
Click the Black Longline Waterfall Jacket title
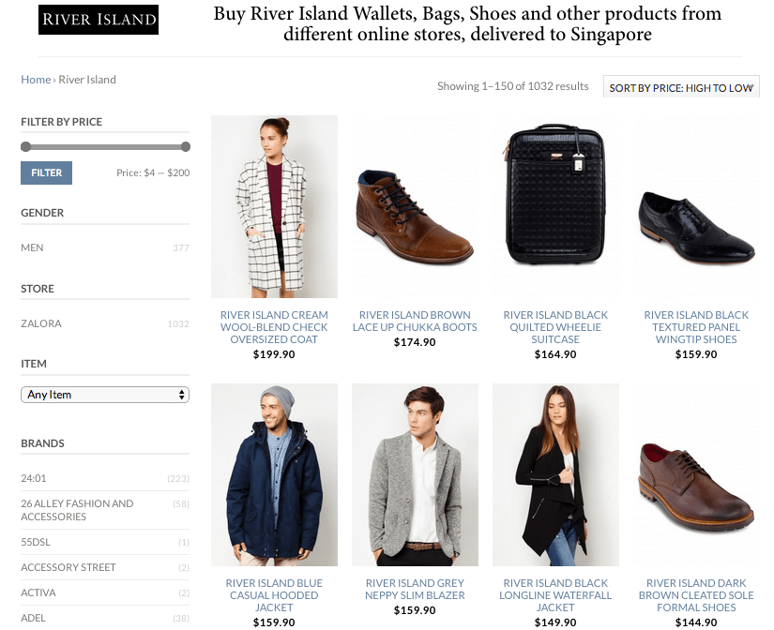click(x=555, y=594)
